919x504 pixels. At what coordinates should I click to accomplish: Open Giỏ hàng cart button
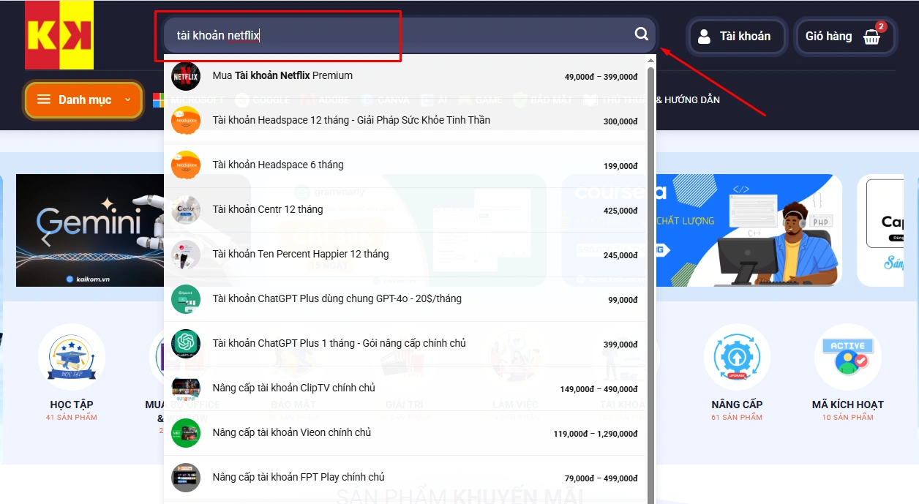pyautogui.click(x=829, y=36)
